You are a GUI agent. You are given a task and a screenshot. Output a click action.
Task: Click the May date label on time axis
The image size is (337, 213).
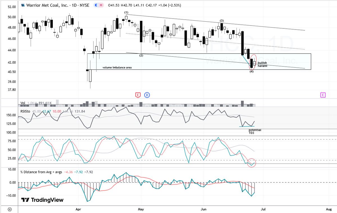point(141,210)
